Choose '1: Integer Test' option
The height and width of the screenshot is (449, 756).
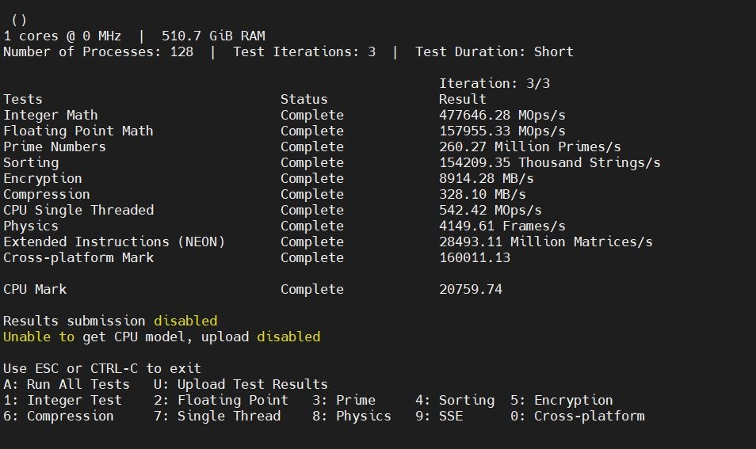(63, 401)
